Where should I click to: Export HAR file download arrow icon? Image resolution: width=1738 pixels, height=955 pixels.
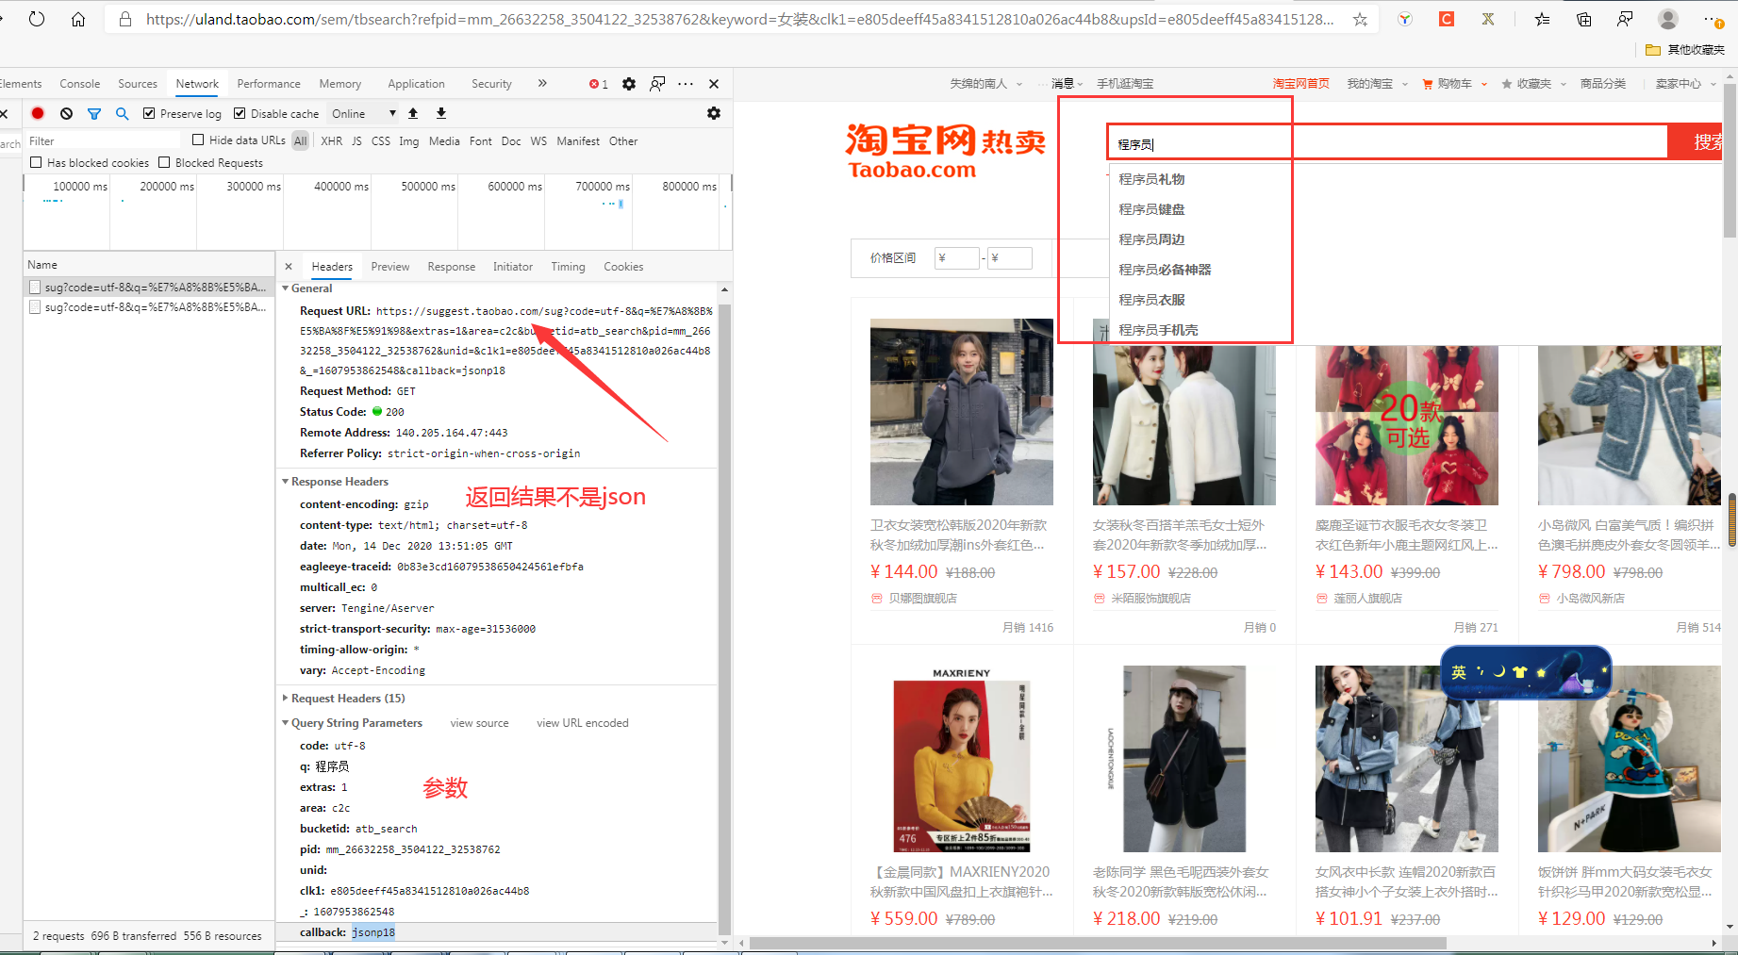click(x=440, y=113)
